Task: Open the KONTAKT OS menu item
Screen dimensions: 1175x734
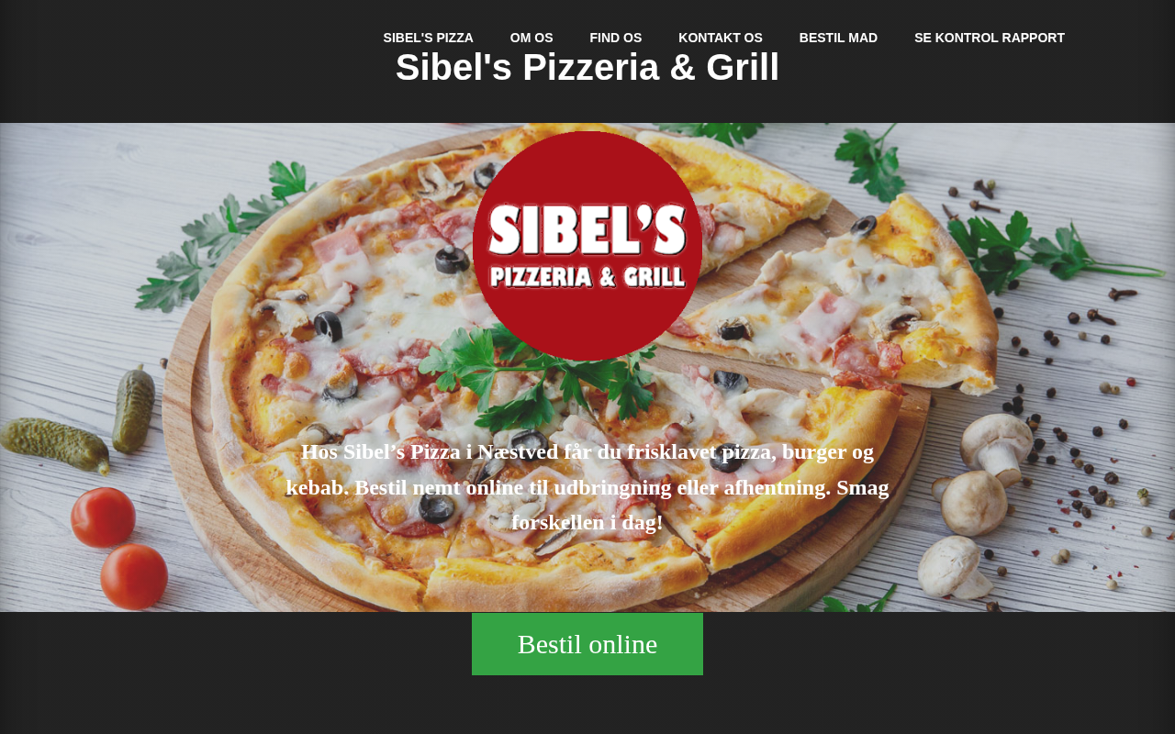Action: (x=720, y=38)
